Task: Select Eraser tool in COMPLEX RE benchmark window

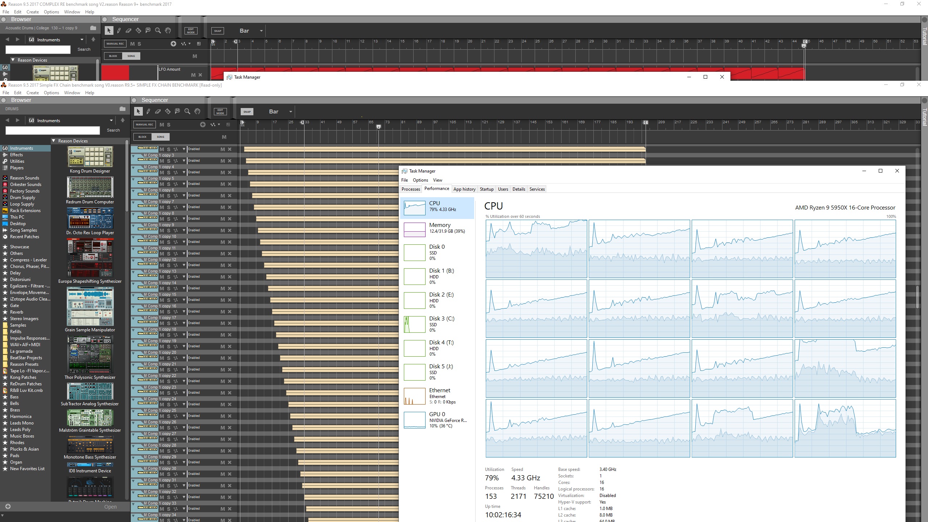Action: [x=128, y=30]
